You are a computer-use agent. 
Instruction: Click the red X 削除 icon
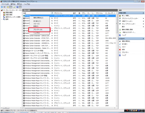[120, 50]
